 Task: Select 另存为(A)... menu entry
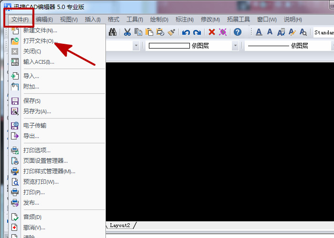(37, 111)
